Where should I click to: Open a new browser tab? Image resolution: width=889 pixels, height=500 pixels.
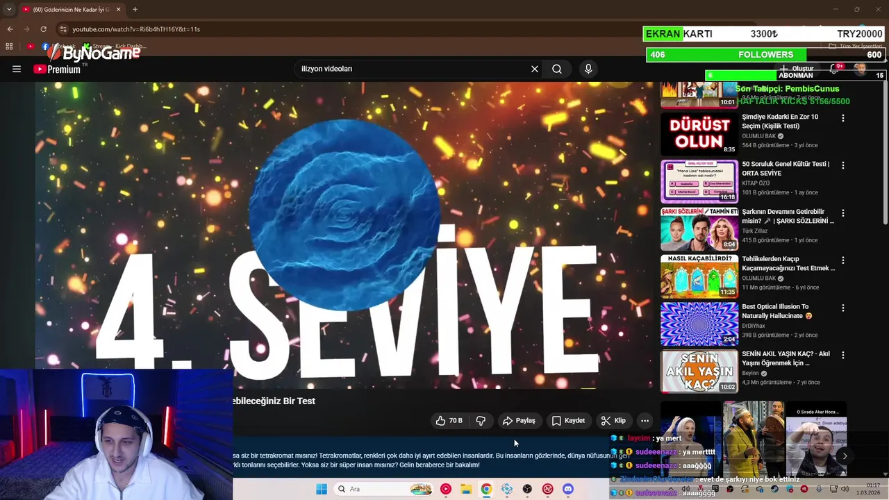pyautogui.click(x=135, y=10)
